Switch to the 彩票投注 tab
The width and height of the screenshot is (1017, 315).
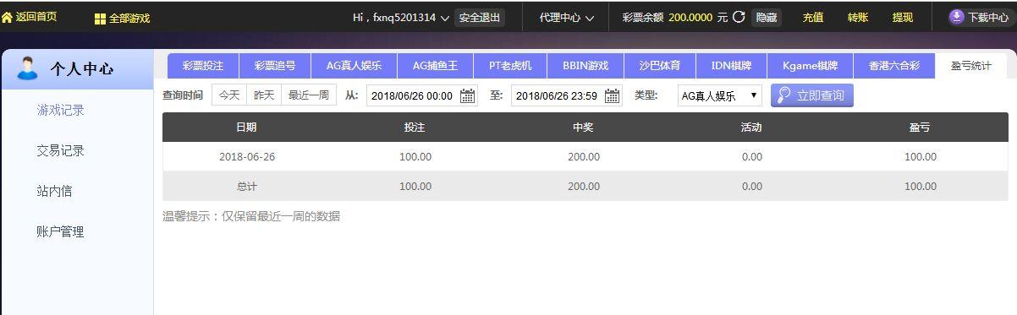(x=203, y=66)
